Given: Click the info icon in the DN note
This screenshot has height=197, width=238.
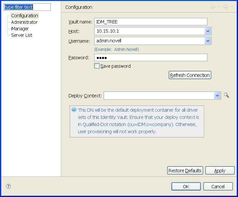Looking at the screenshot, I should [x=74, y=110].
